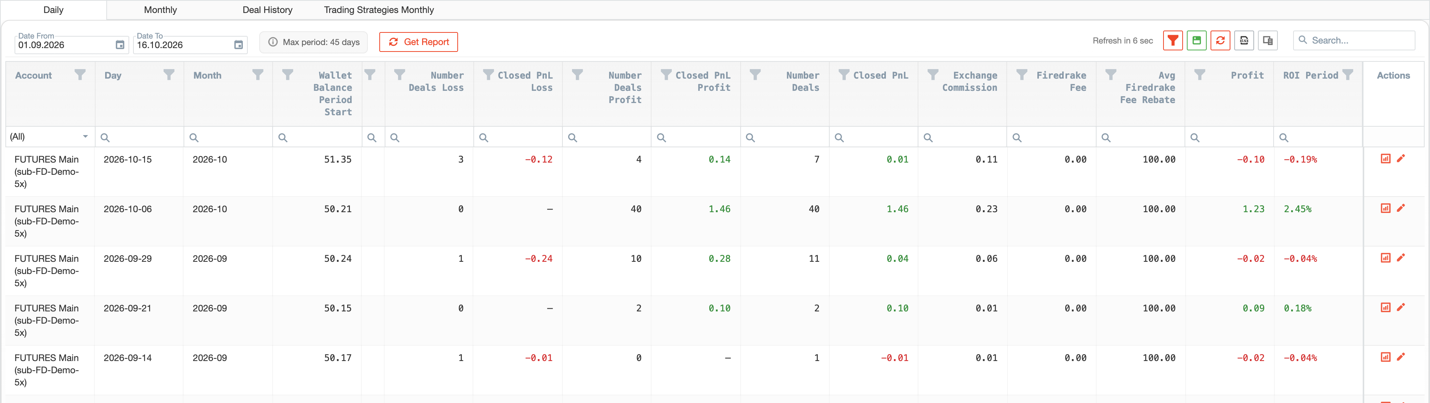Click the red filter funnel toolbar button
The width and height of the screenshot is (1430, 403).
(x=1172, y=40)
